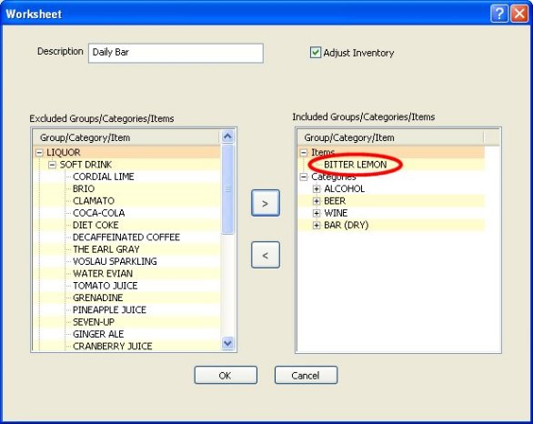The height and width of the screenshot is (424, 533).
Task: Click the scroll up arrow in Excluded list
Action: coord(227,136)
